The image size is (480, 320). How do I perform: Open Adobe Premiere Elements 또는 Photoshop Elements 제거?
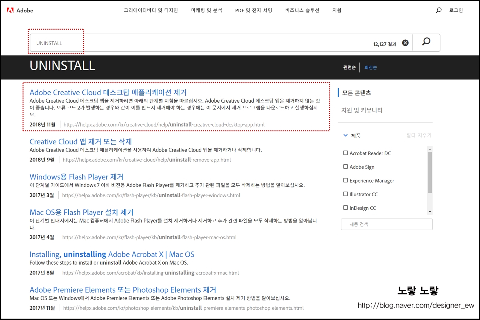pyautogui.click(x=123, y=290)
